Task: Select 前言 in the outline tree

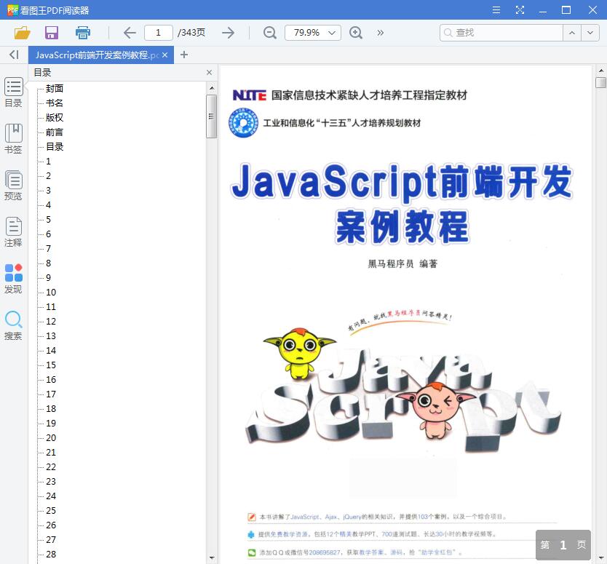Action: pos(55,132)
